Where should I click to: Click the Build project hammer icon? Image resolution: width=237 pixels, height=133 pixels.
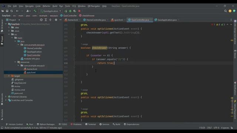35,11
